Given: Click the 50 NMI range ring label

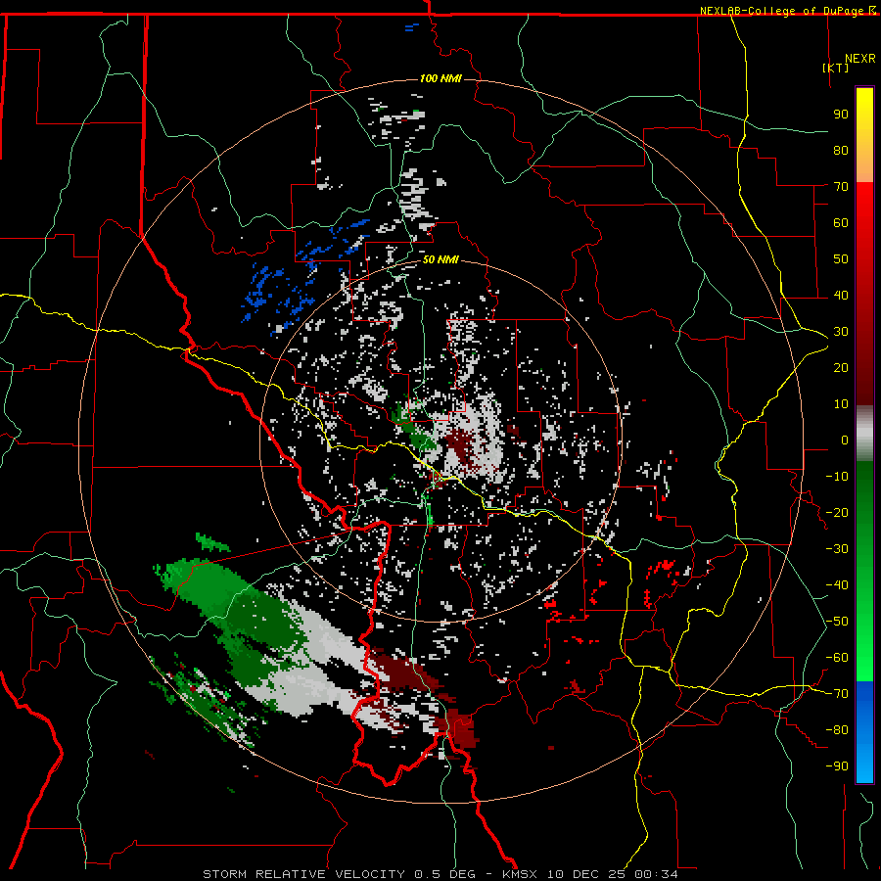Looking at the screenshot, I should (x=440, y=259).
